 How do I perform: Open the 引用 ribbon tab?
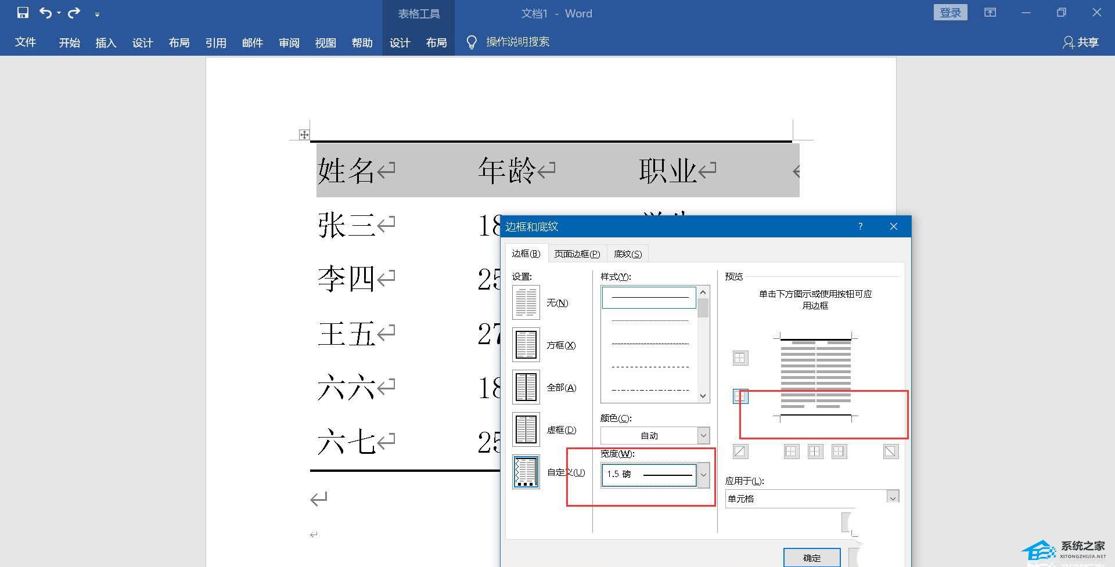point(215,42)
